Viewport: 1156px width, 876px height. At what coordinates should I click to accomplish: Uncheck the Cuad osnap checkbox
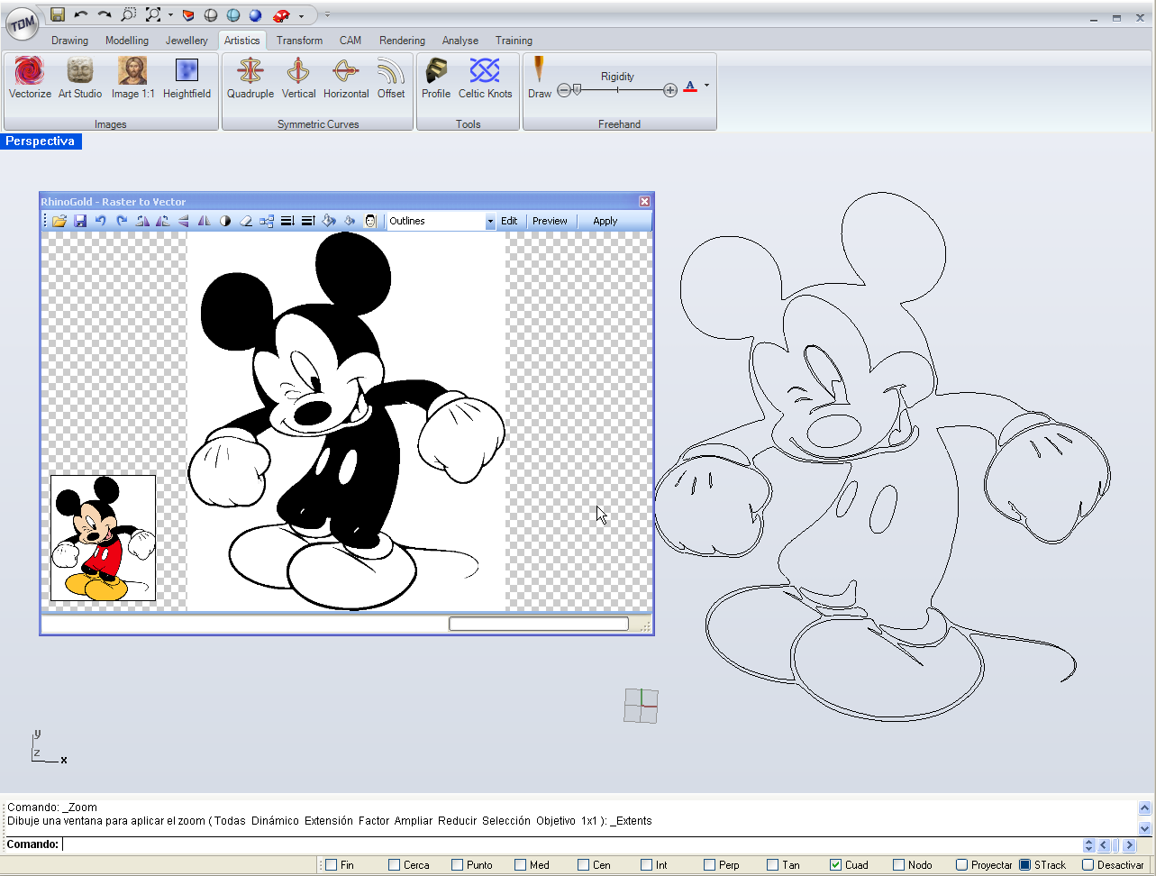pyautogui.click(x=836, y=865)
